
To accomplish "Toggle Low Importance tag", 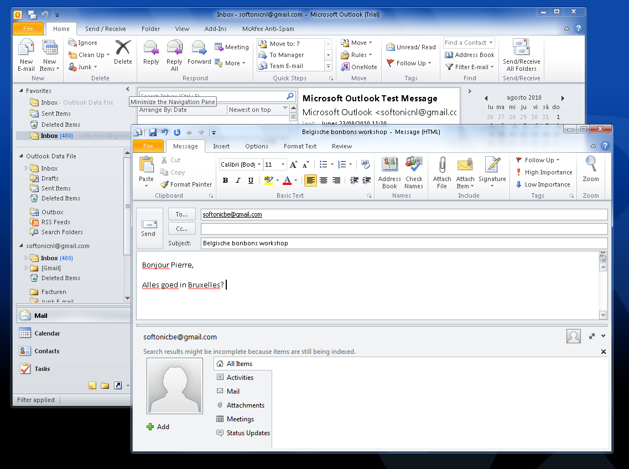I will 543,184.
